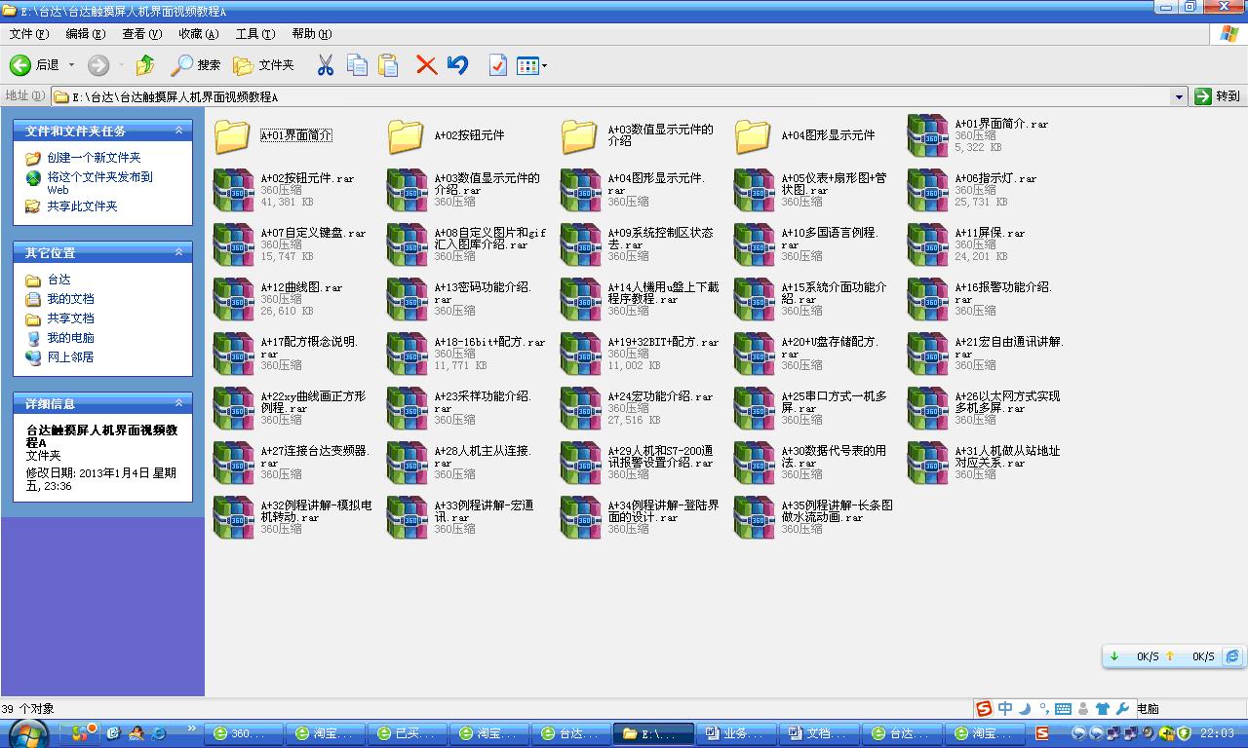Expand the address bar dropdown arrow
This screenshot has width=1248, height=748.
coord(1178,96)
